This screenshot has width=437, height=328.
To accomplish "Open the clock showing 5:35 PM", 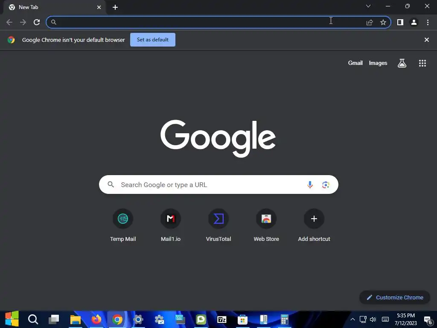I will tap(406, 319).
